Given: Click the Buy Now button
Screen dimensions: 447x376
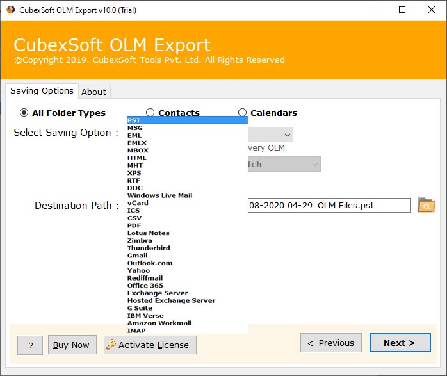Looking at the screenshot, I should 71,345.
